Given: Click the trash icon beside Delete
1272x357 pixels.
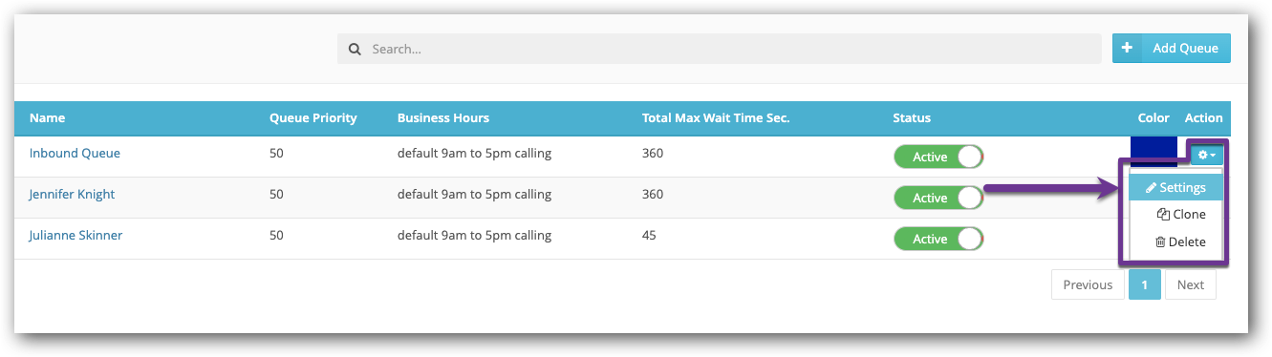Looking at the screenshot, I should 1160,242.
